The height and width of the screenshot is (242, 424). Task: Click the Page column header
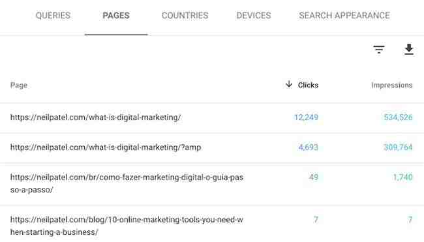[19, 85]
